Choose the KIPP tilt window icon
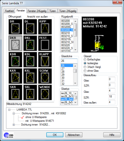The width and height of the screenshot is (124, 141). tap(45, 27)
